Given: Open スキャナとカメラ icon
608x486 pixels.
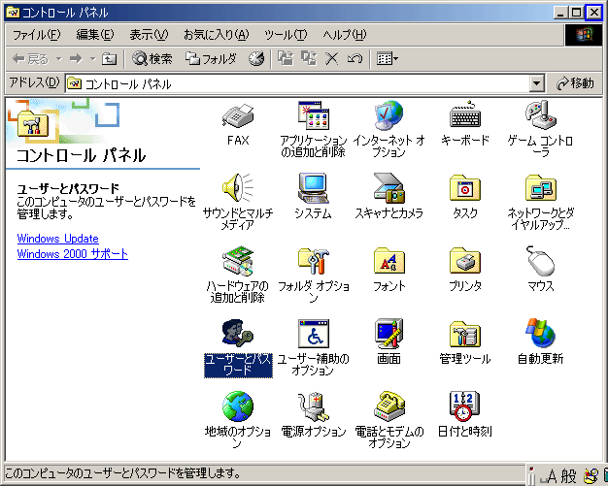Looking at the screenshot, I should [x=388, y=188].
